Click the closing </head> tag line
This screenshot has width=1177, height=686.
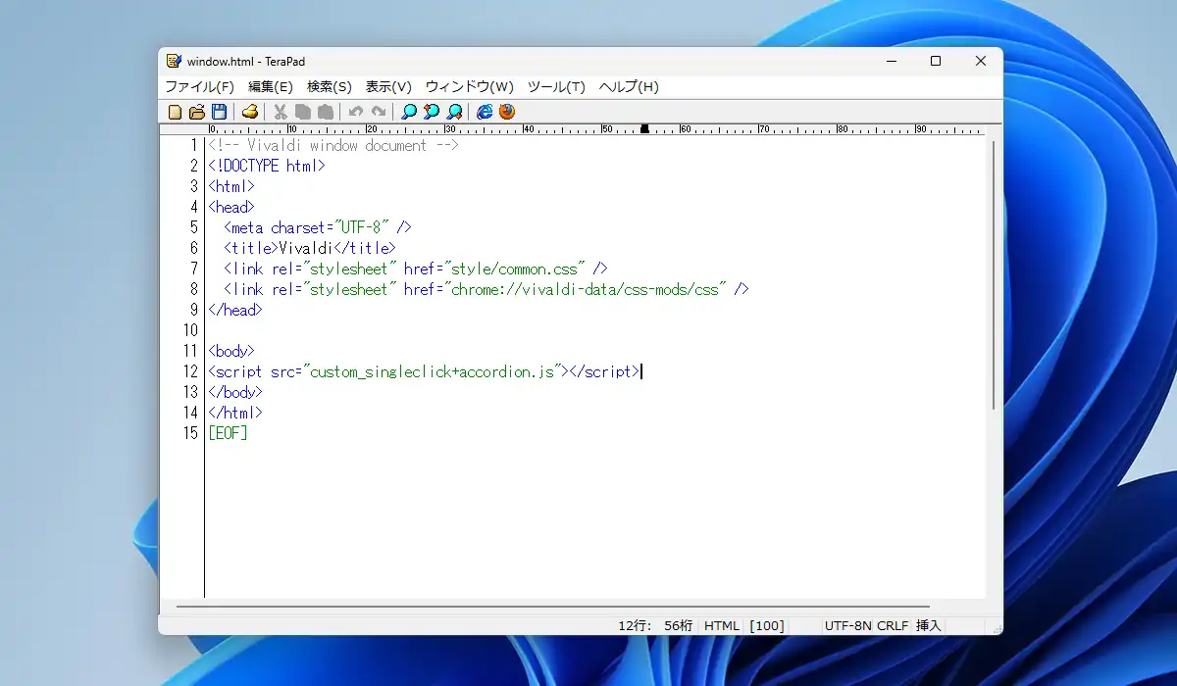[x=235, y=311]
